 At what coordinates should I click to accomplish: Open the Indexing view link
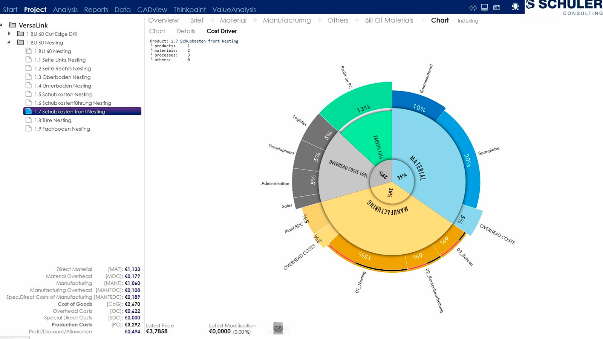[468, 21]
